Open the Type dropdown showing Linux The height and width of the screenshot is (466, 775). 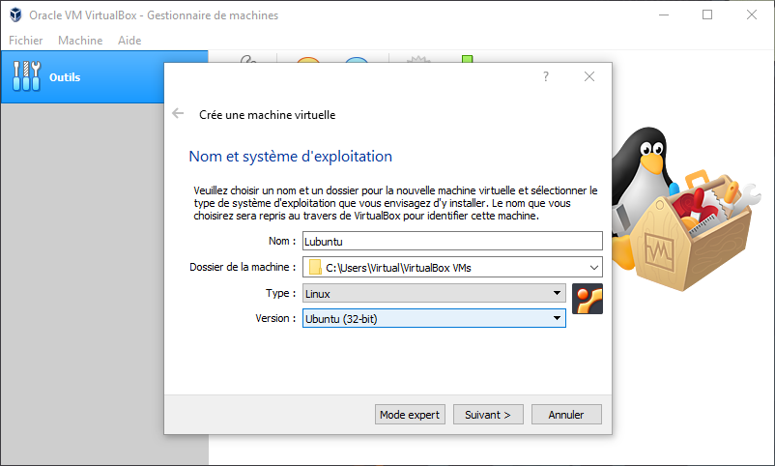[434, 293]
